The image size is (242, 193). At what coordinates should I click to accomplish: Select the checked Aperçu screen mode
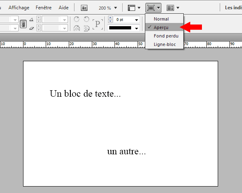(x=164, y=27)
